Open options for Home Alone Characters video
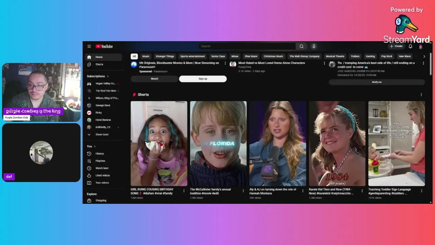The width and height of the screenshot is (435, 245). pyautogui.click(x=324, y=63)
